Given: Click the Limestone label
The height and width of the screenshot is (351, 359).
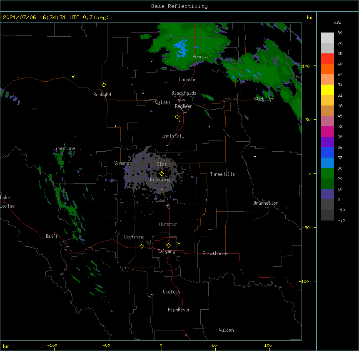Looking at the screenshot, I should (64, 148).
